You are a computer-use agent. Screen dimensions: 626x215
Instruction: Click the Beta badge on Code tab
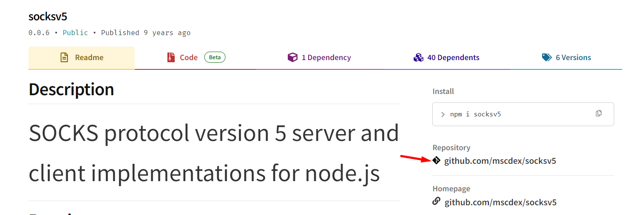[215, 57]
